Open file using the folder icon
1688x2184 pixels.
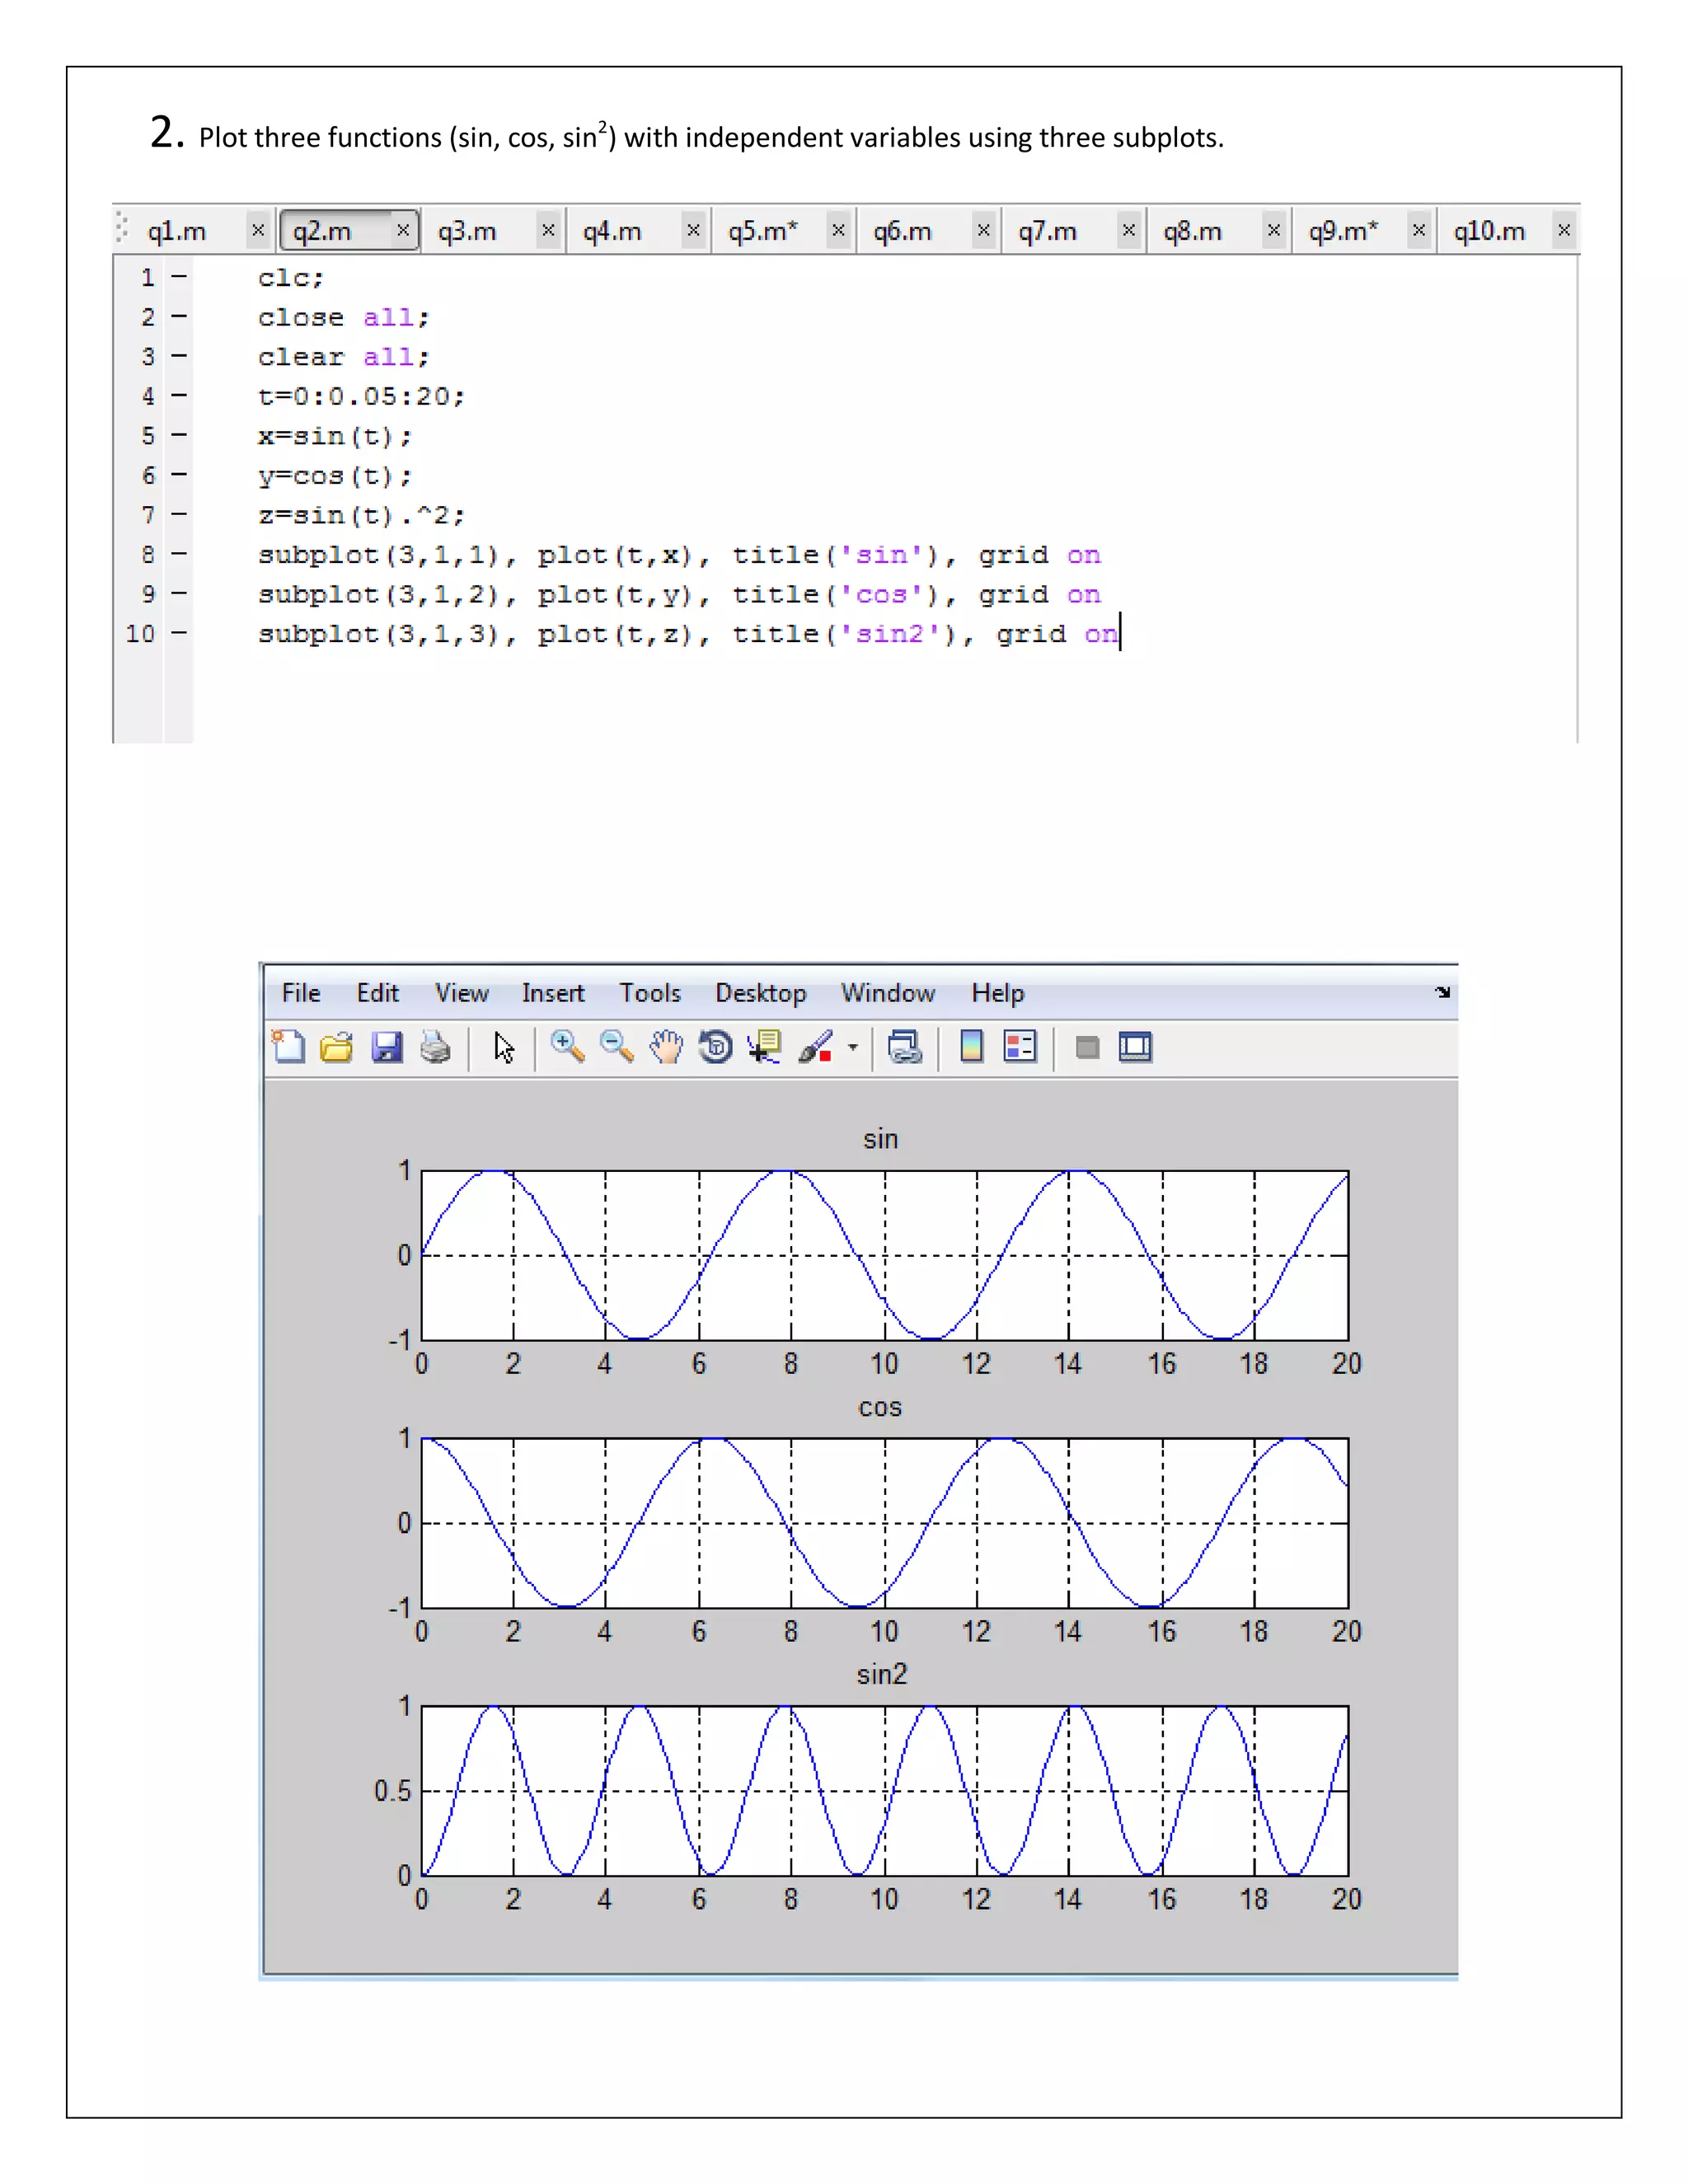pos(337,1047)
